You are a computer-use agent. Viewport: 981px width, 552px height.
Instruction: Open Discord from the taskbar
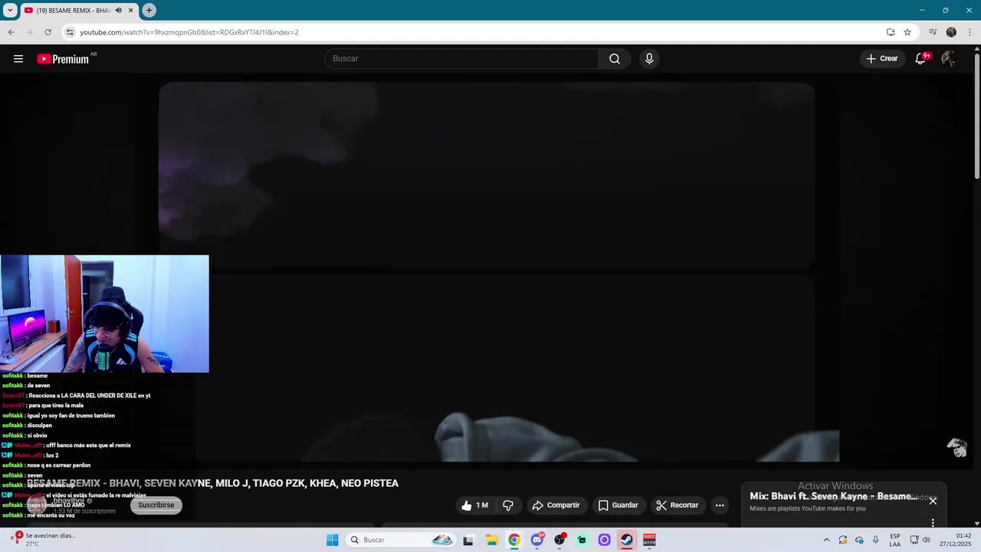tap(537, 540)
